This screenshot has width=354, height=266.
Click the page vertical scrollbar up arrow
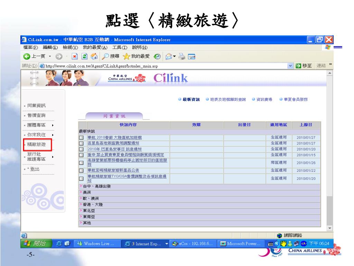(x=329, y=73)
